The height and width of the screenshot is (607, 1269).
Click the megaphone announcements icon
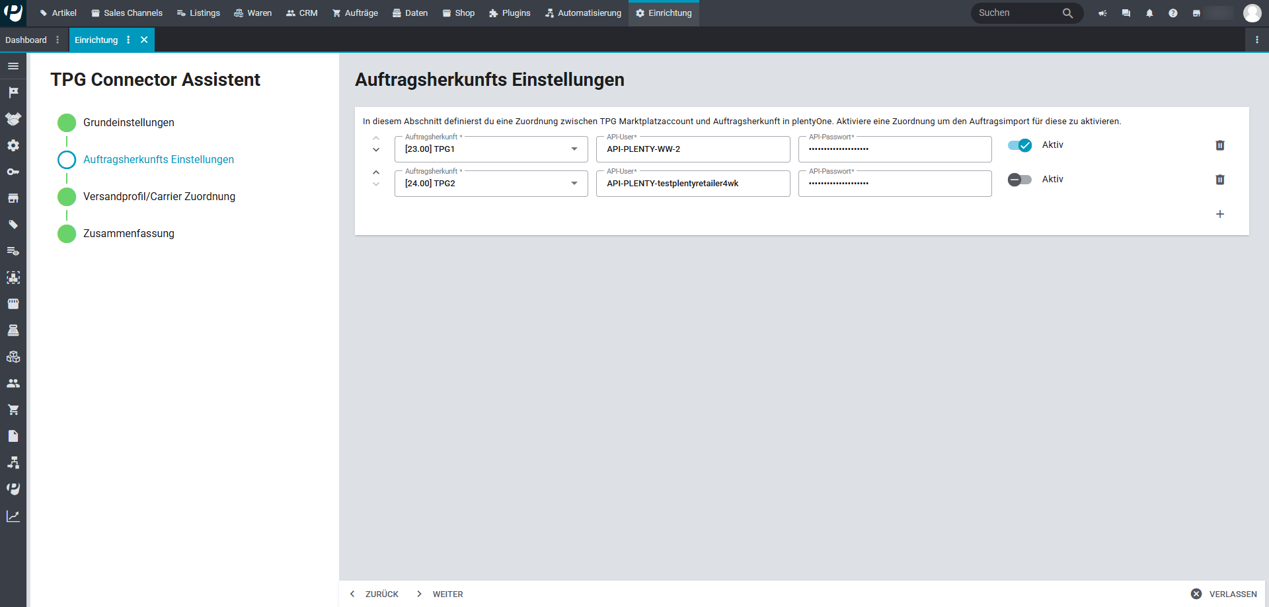coord(1102,13)
